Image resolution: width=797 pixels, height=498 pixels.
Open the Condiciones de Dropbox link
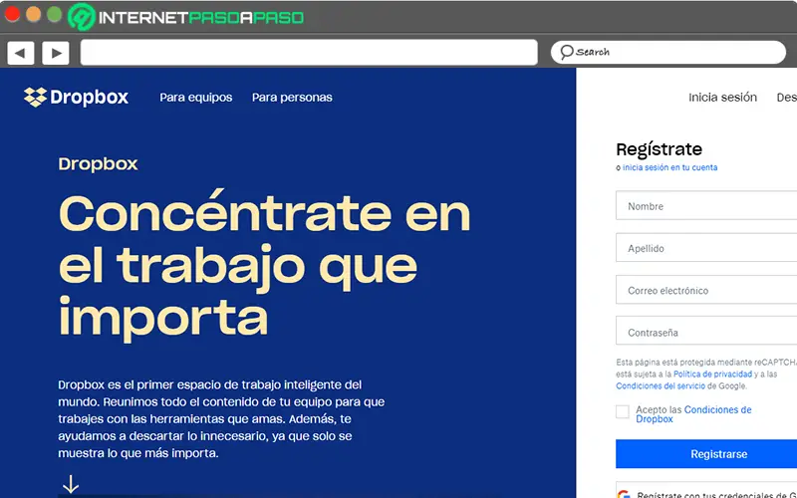click(x=693, y=414)
